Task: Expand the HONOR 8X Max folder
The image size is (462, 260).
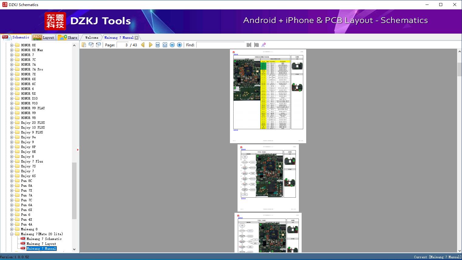Action: (x=12, y=50)
